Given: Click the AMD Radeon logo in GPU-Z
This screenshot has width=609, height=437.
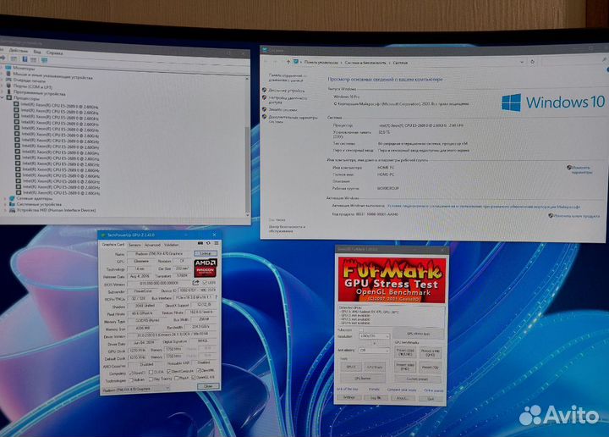Looking at the screenshot, I should (206, 267).
